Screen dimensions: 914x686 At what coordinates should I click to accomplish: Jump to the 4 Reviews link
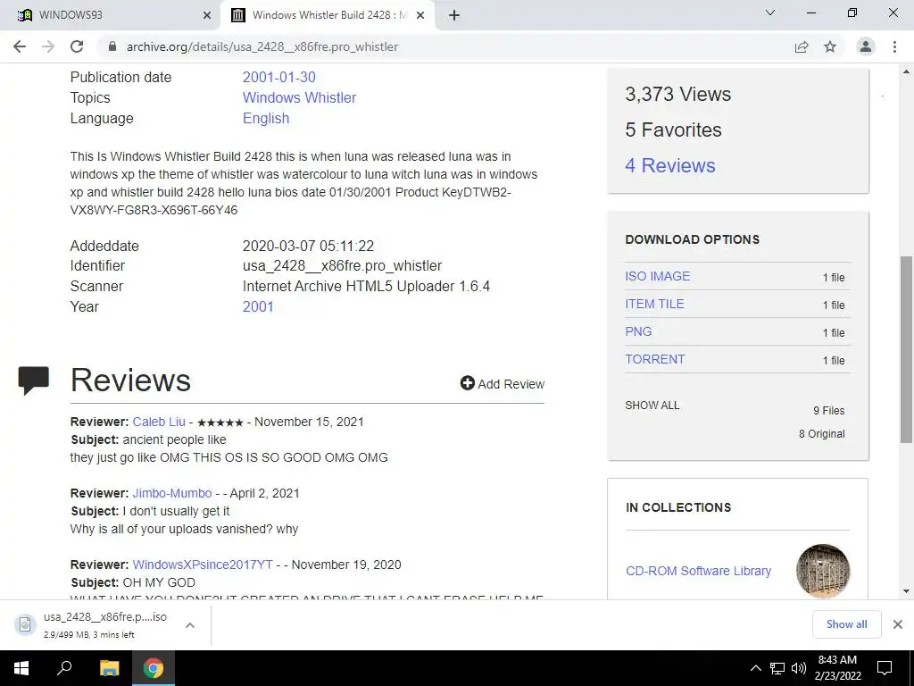[669, 165]
